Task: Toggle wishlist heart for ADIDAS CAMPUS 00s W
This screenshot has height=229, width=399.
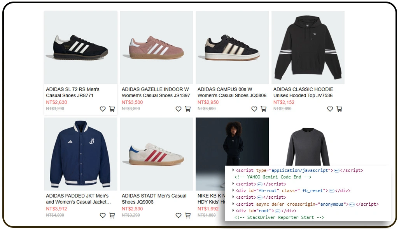Action: coord(254,109)
